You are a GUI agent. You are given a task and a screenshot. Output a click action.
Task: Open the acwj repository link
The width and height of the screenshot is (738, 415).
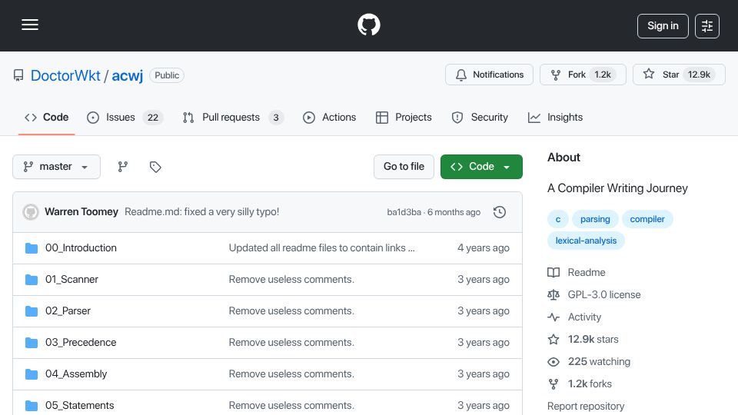(x=127, y=75)
